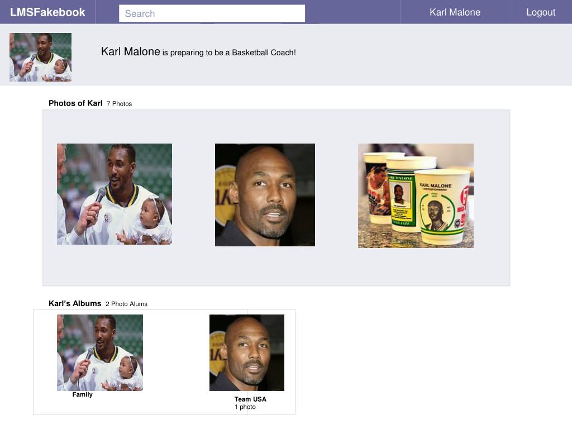Click the Photos of Karl heading
The height and width of the screenshot is (429, 572).
pos(75,103)
